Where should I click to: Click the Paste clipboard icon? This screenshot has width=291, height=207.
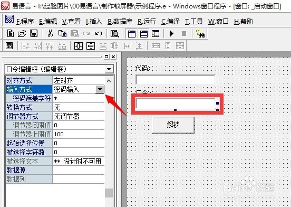tap(75, 34)
